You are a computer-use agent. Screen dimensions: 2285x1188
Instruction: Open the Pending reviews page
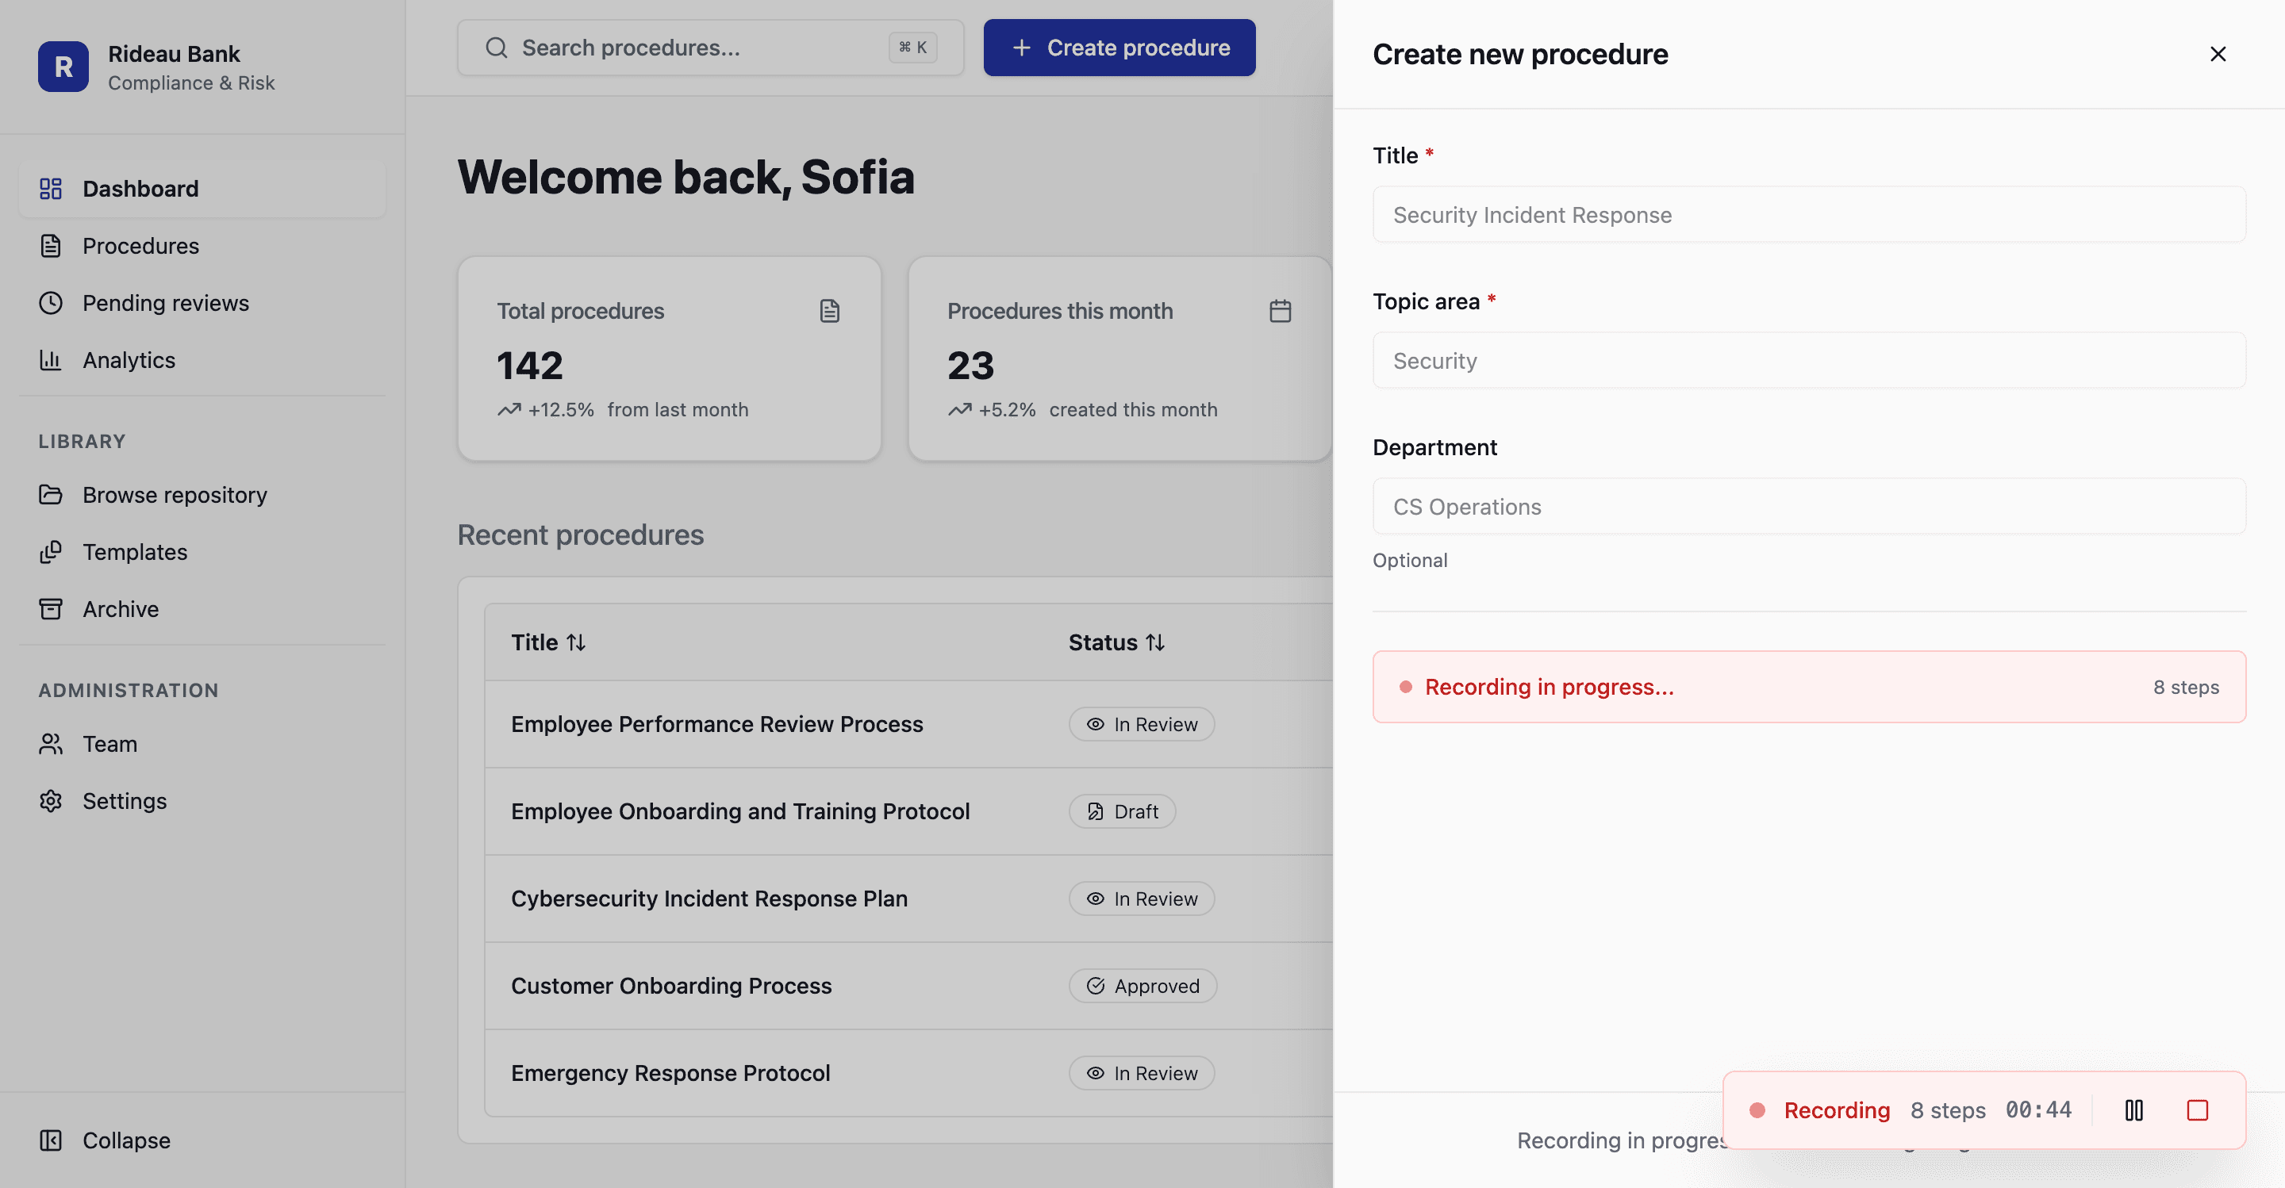[165, 303]
